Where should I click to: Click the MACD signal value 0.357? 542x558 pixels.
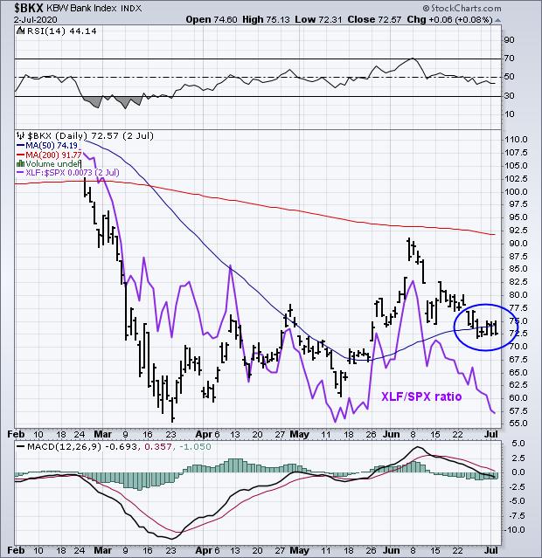(159, 446)
